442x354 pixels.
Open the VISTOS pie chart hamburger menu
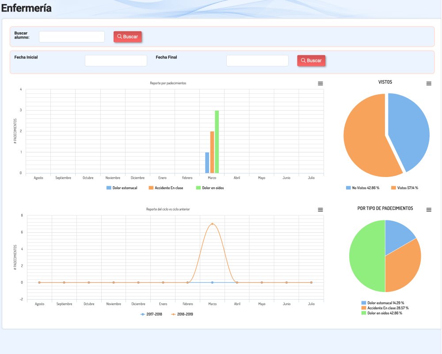(x=429, y=84)
